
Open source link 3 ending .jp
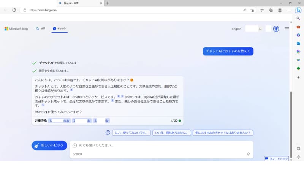coord(101,120)
